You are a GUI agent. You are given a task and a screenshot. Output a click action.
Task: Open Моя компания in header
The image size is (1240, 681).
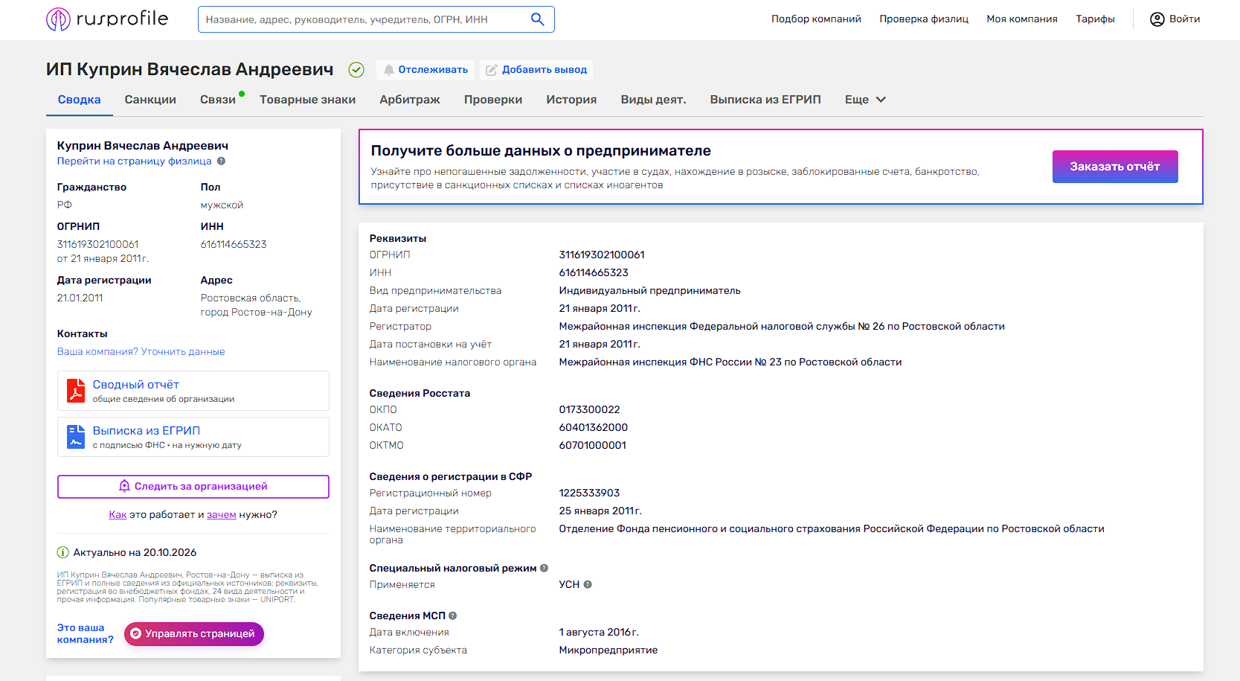coord(1022,19)
